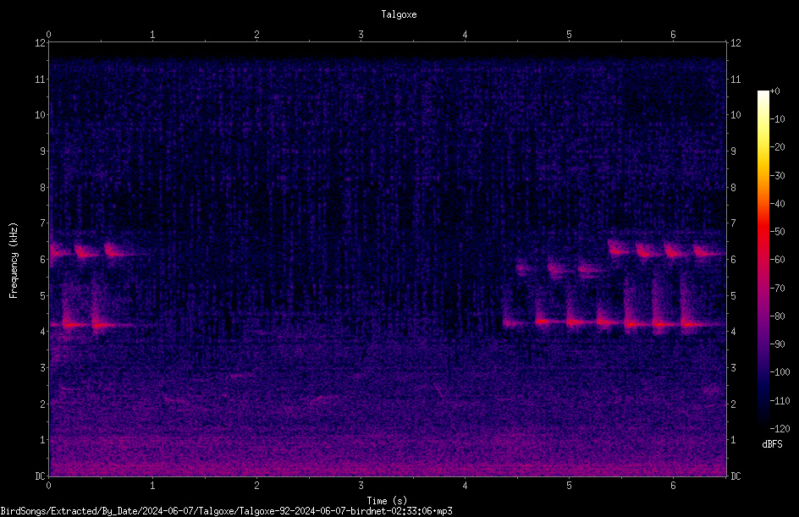The image size is (799, 517).
Task: Pick the -50 red level on color bar
Action: (777, 231)
